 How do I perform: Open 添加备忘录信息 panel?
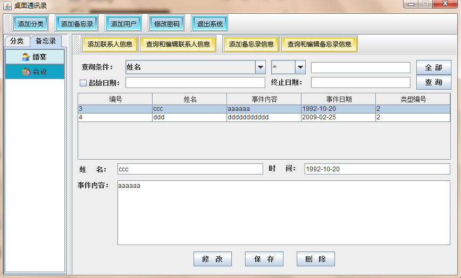(251, 44)
